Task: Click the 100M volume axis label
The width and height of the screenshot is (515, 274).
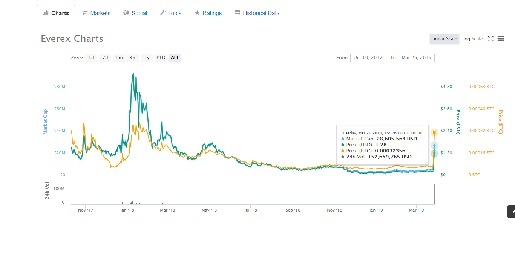Action: pyautogui.click(x=58, y=189)
